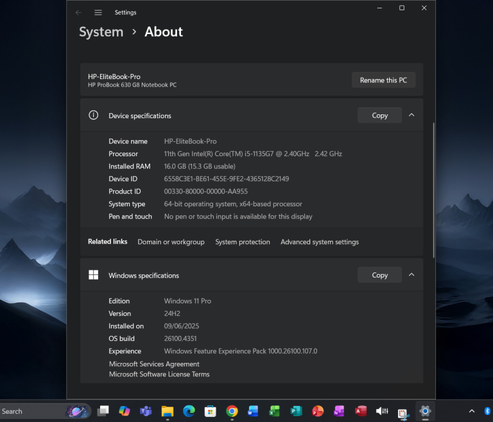Collapse the Device specifications section
493x422 pixels.
point(411,116)
